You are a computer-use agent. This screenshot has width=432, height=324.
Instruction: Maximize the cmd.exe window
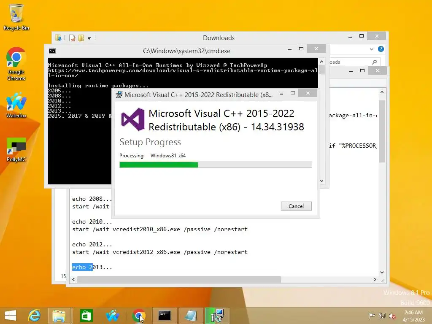click(x=301, y=49)
